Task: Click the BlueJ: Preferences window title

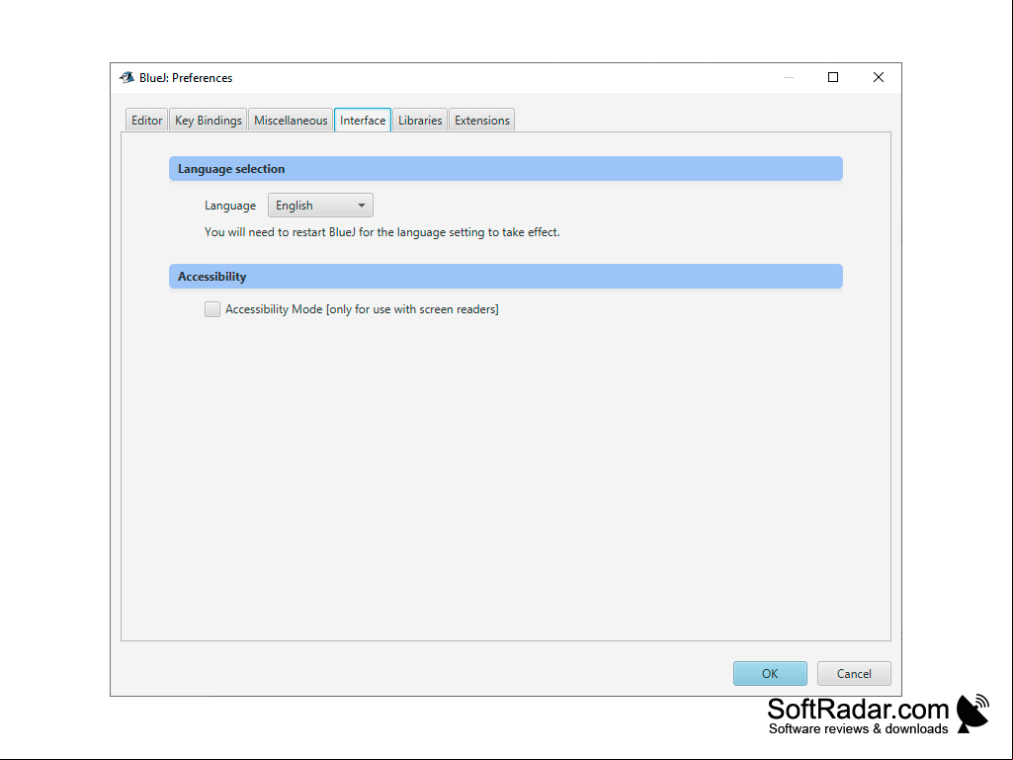Action: 186,77
